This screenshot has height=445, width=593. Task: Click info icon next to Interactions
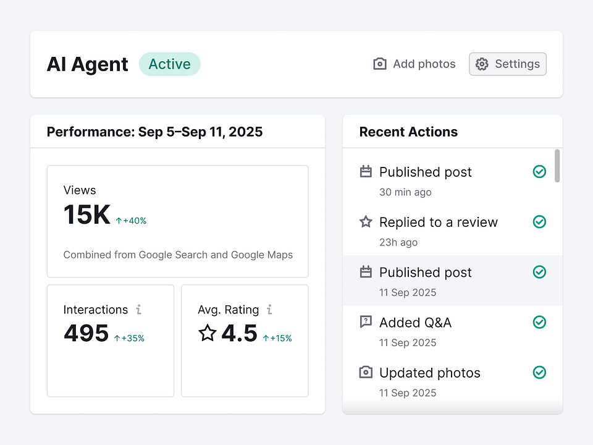[x=139, y=310]
